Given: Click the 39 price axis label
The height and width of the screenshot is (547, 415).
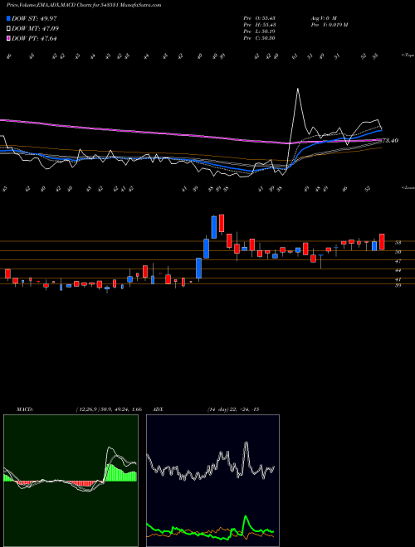Looking at the screenshot, I should [x=398, y=285].
